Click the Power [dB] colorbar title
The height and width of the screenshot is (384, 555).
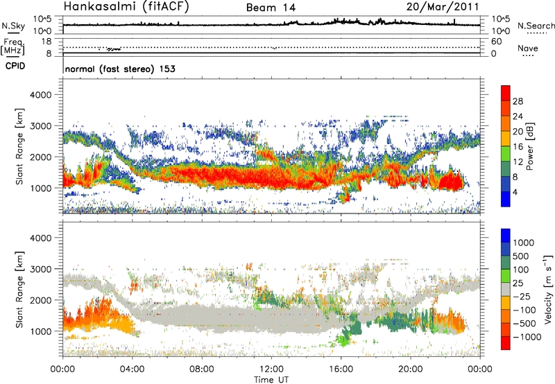pos(529,146)
